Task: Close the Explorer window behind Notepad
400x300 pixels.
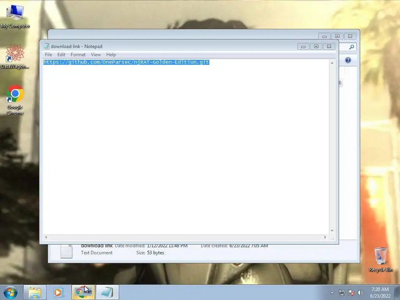Action: point(350,36)
